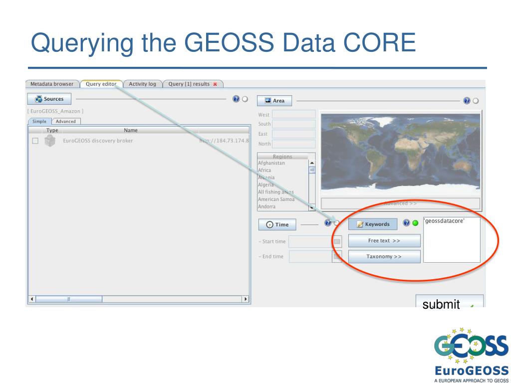This screenshot has height=383, width=511.
Task: Open the End time calendar picker
Action: tap(337, 257)
